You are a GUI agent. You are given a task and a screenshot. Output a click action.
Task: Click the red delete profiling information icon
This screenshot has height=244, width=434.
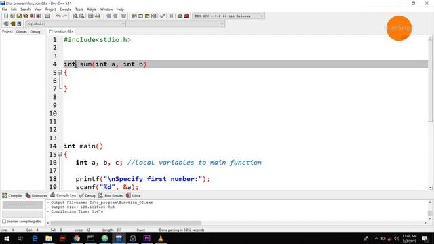coord(186,16)
